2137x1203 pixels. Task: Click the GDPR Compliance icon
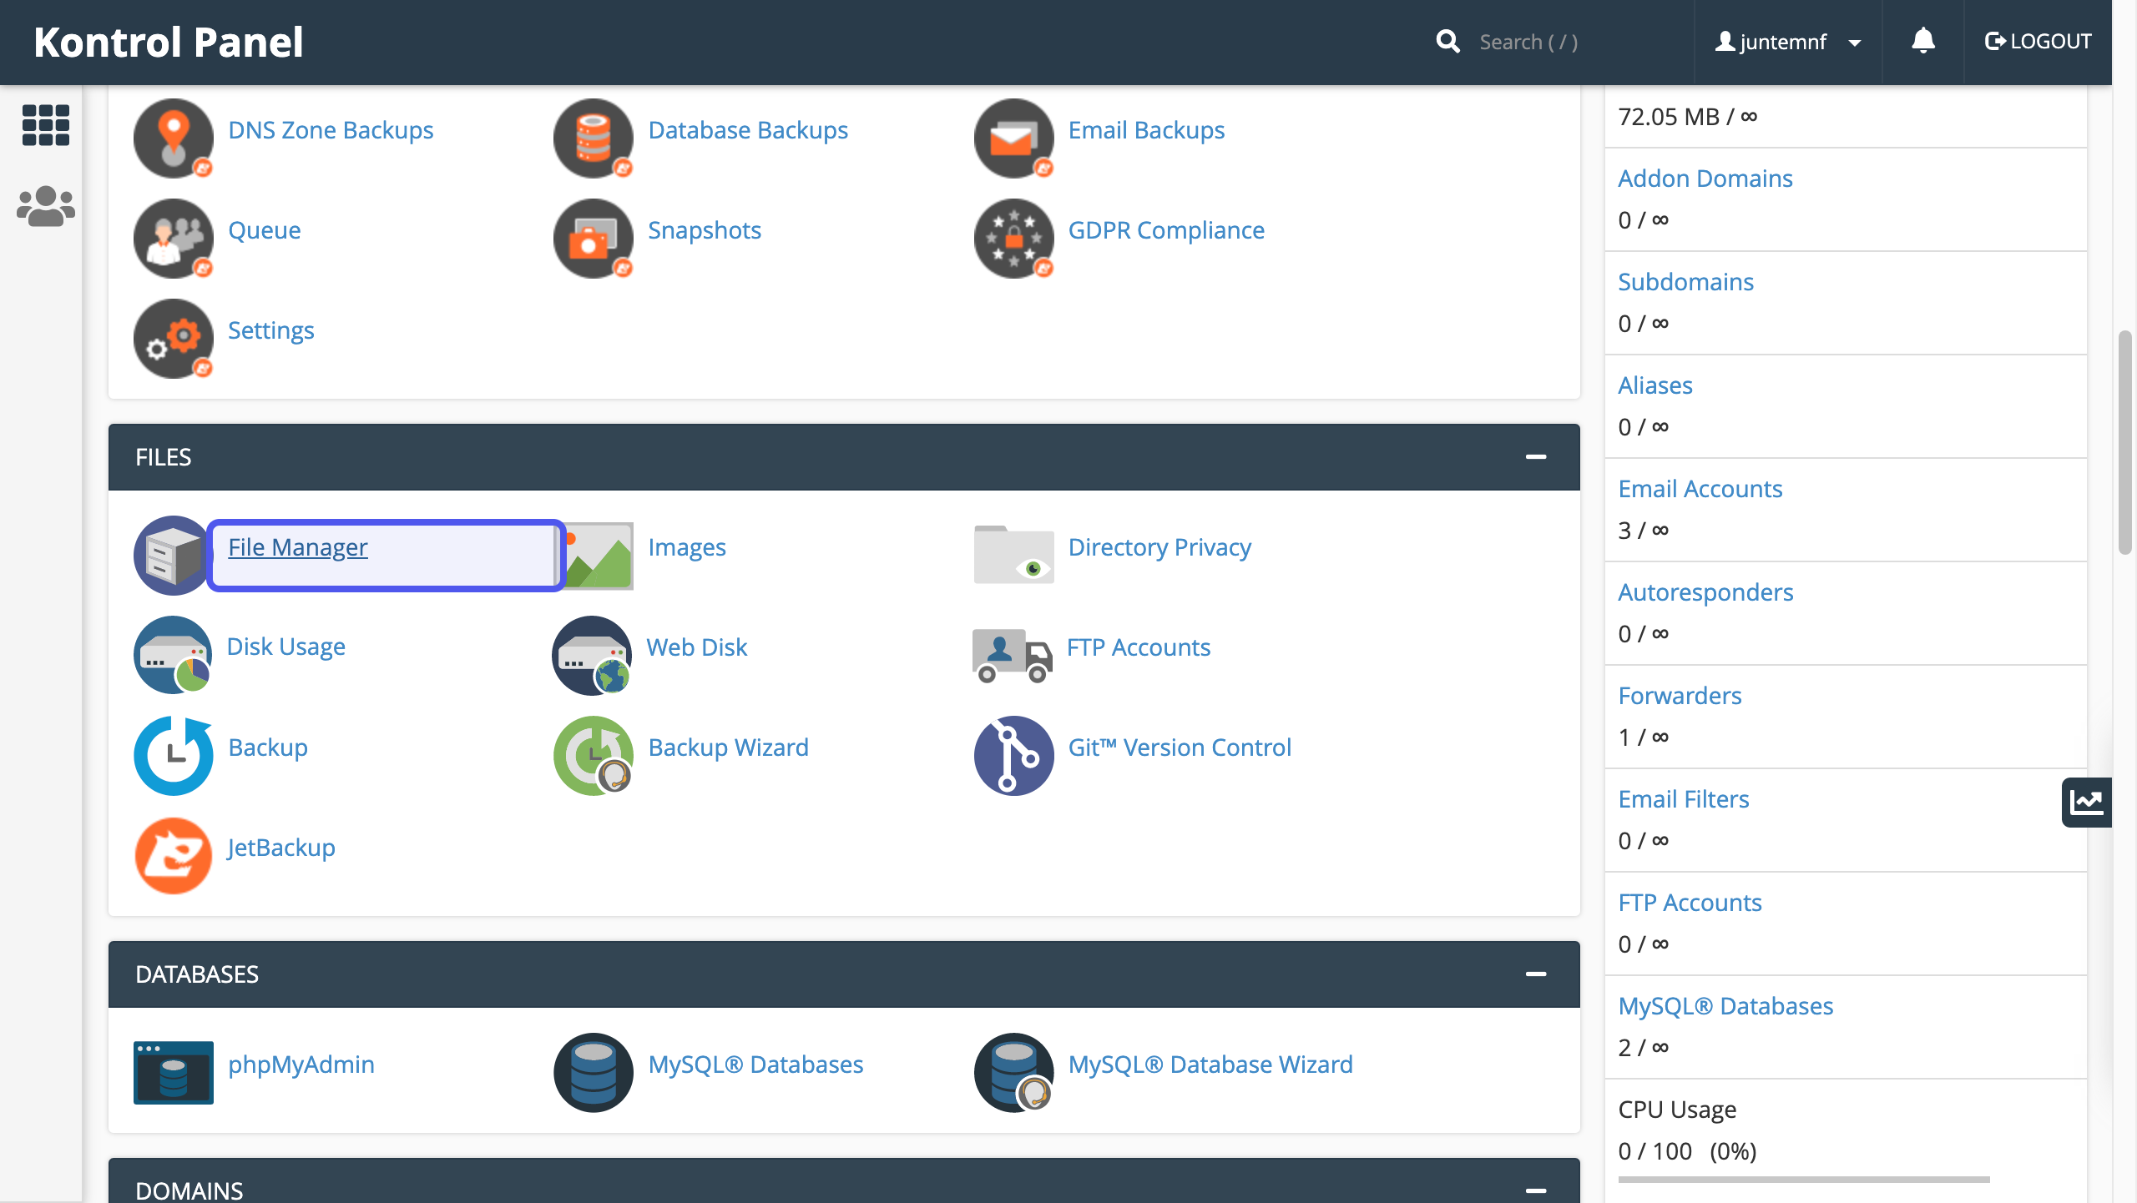click(1013, 238)
